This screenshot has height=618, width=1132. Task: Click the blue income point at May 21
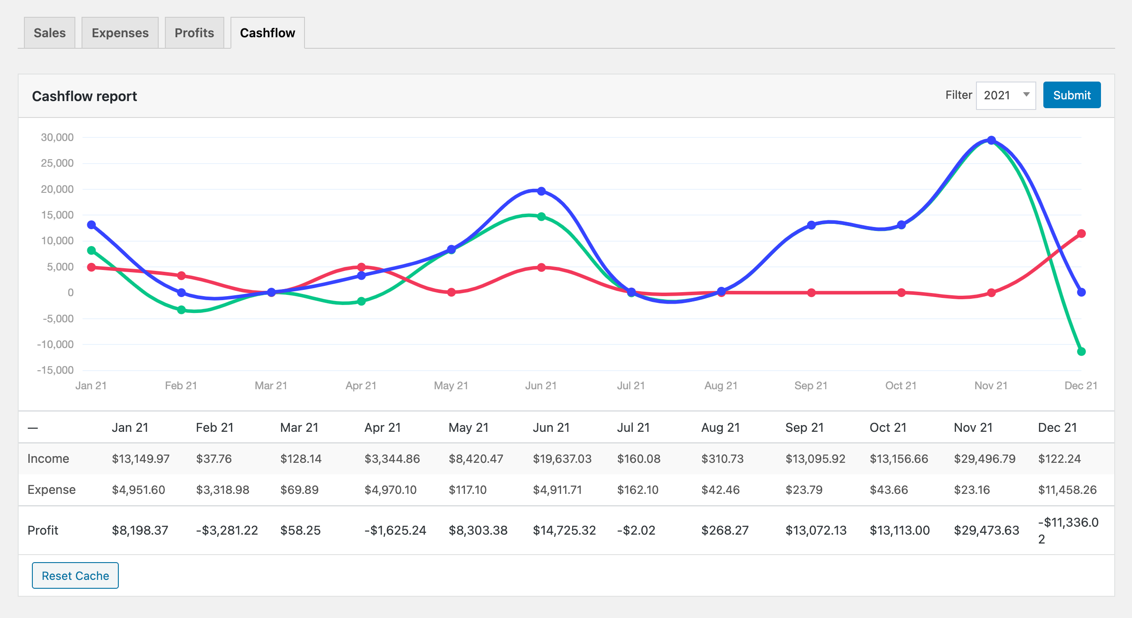(451, 249)
